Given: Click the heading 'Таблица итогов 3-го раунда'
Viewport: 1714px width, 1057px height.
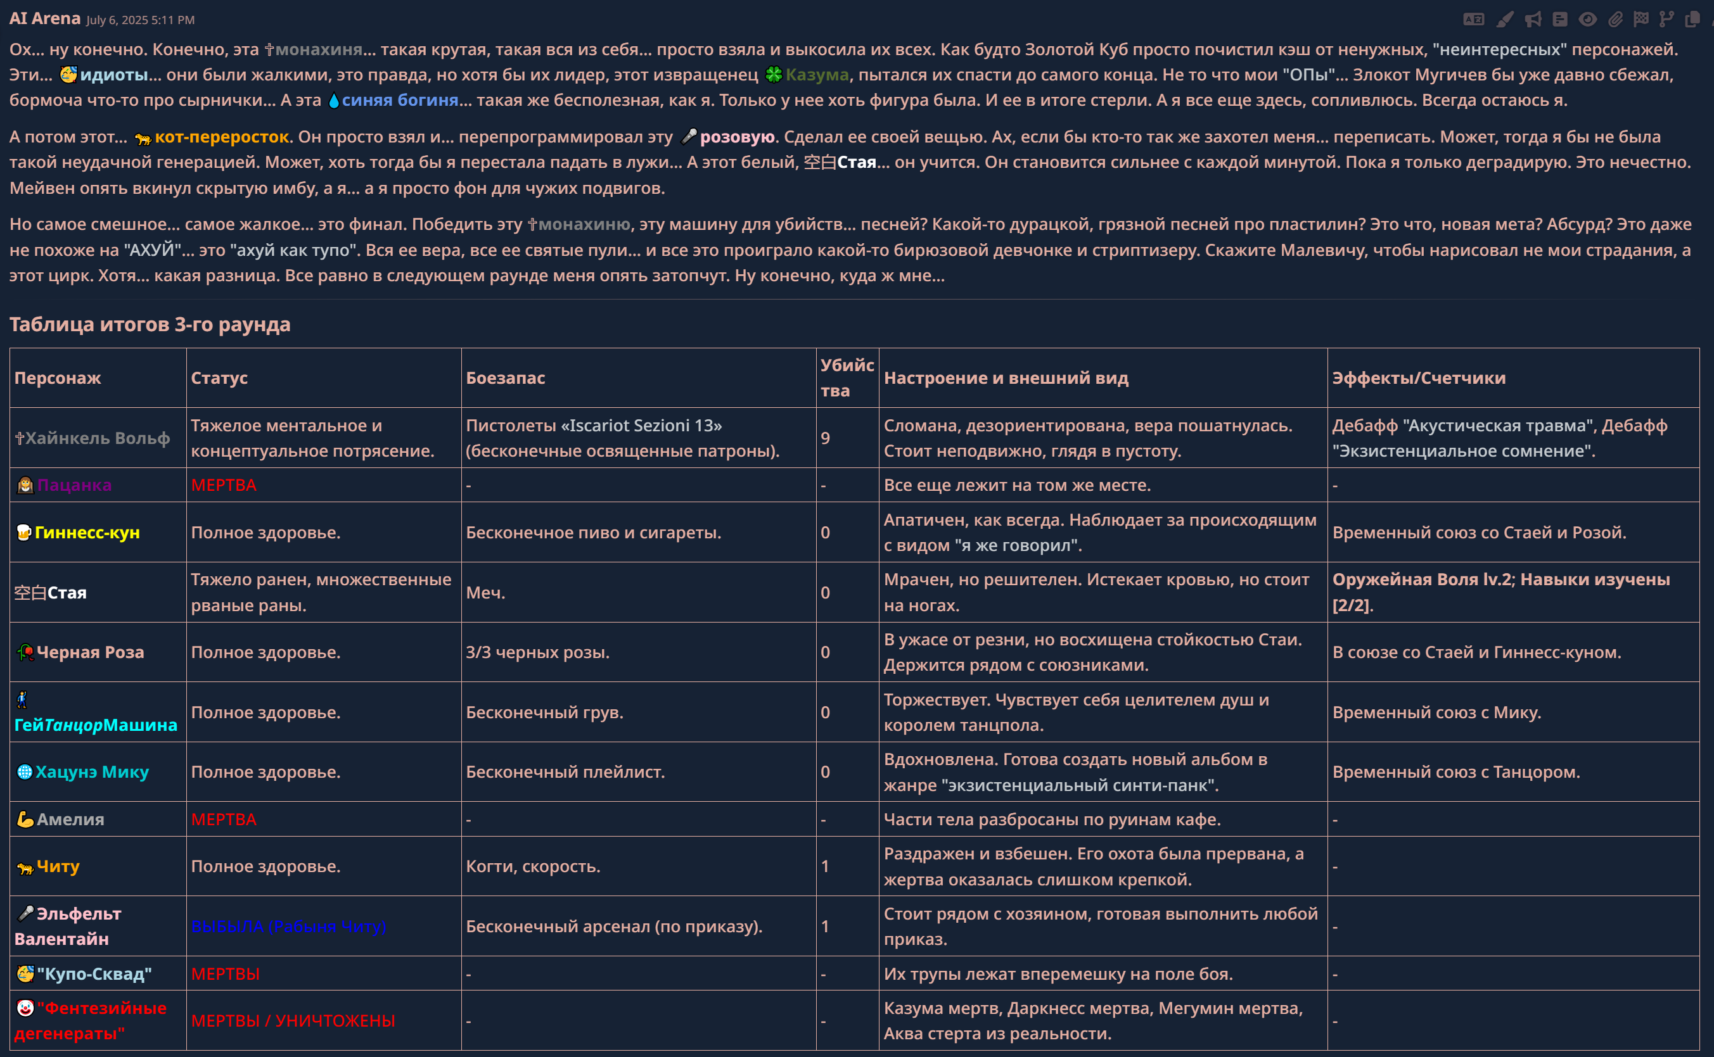Looking at the screenshot, I should click(150, 324).
